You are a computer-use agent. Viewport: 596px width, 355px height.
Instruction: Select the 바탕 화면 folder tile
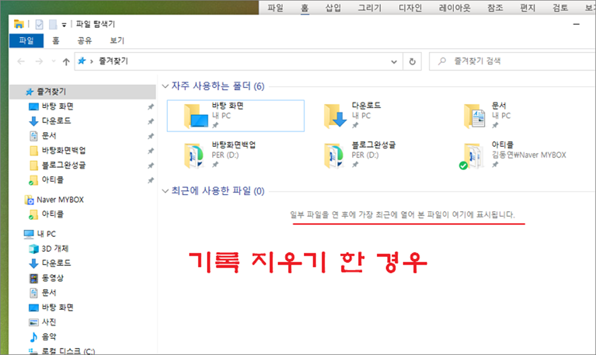click(x=236, y=115)
